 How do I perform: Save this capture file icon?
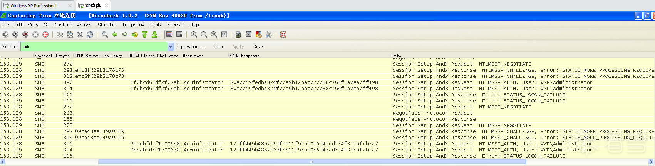click(70, 35)
